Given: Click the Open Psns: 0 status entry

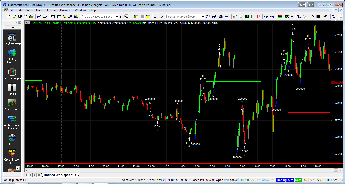Looking at the screenshot, I should point(155,180).
